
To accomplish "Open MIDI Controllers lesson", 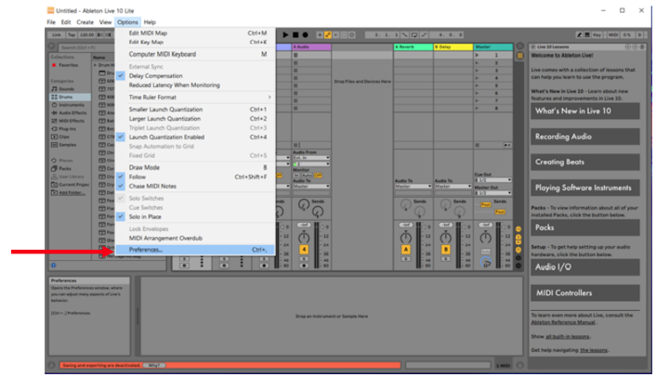I will pyautogui.click(x=584, y=293).
